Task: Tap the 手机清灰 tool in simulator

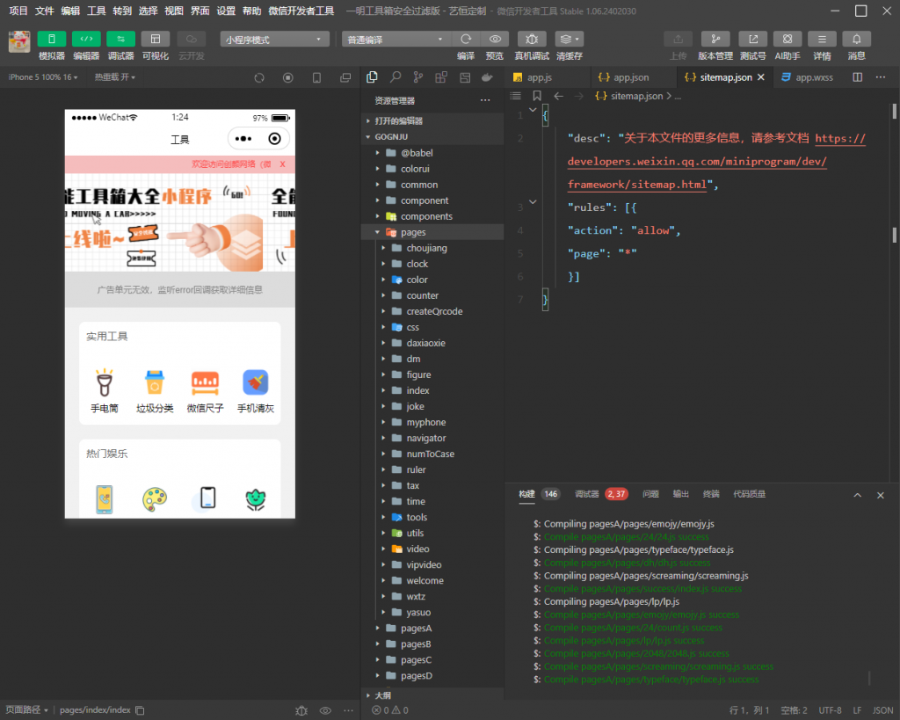Action: 256,391
